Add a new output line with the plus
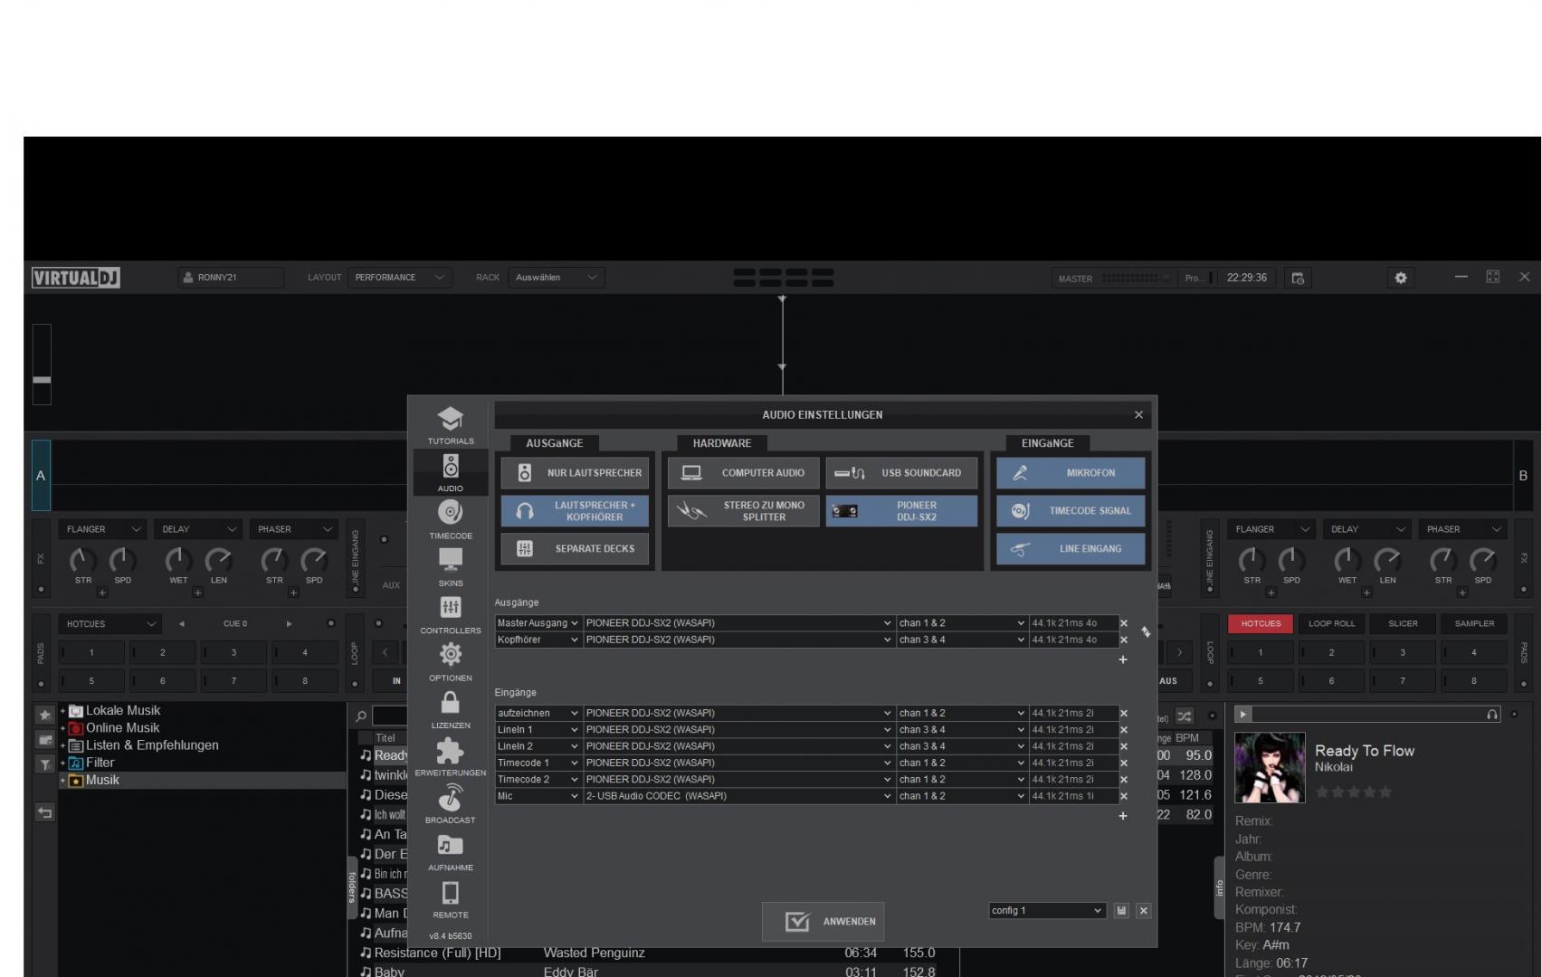Image resolution: width=1542 pixels, height=977 pixels. coord(1123,659)
